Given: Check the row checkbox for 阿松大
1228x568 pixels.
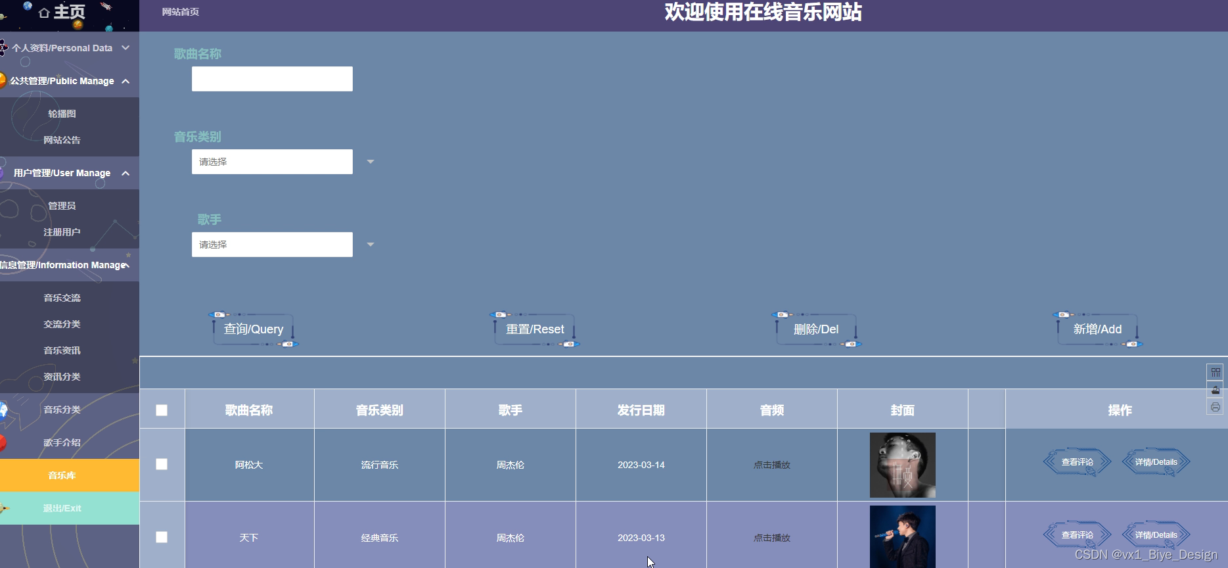Looking at the screenshot, I should (162, 464).
